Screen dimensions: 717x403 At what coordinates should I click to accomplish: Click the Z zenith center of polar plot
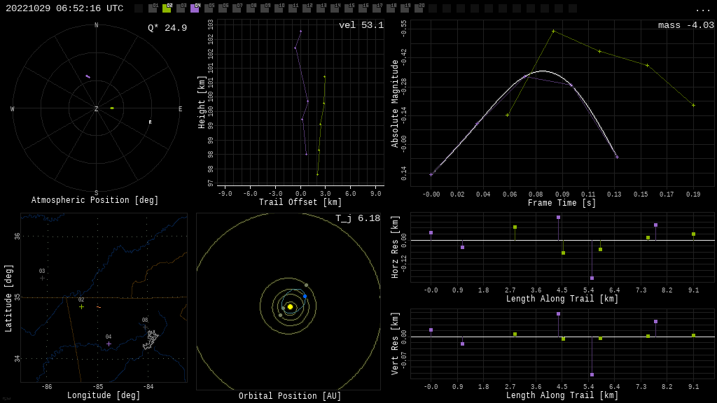tap(97, 109)
